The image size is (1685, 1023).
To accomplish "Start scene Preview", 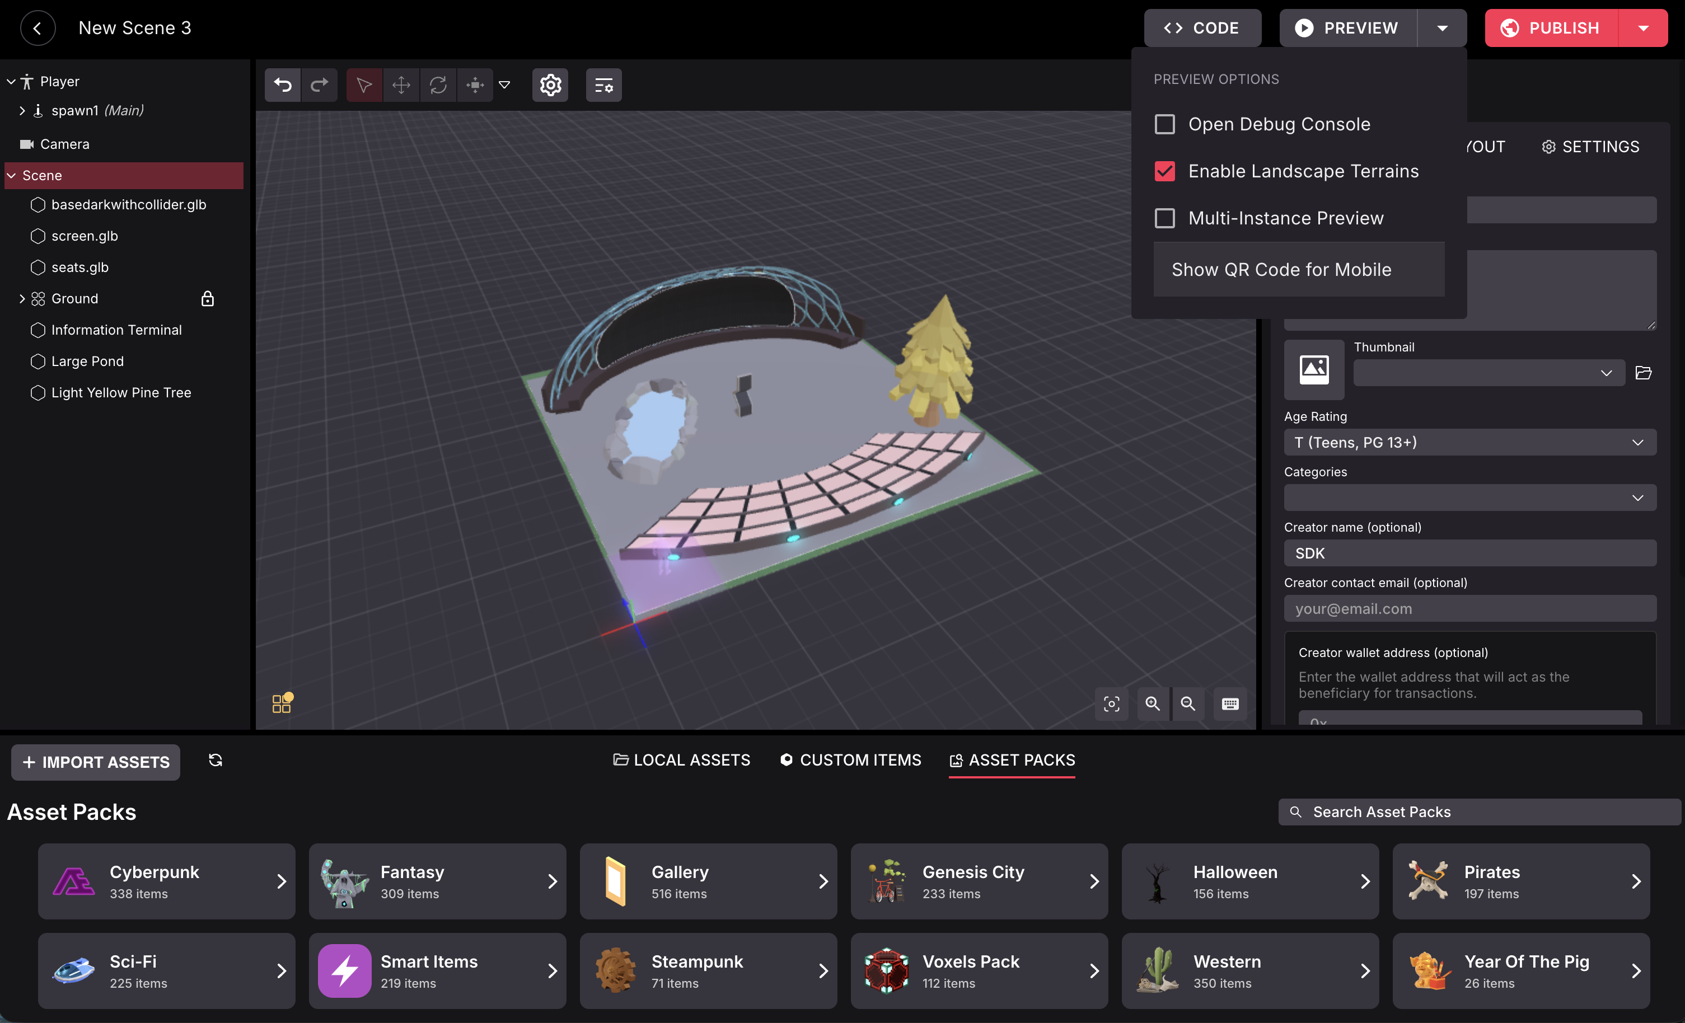I will 1348,28.
